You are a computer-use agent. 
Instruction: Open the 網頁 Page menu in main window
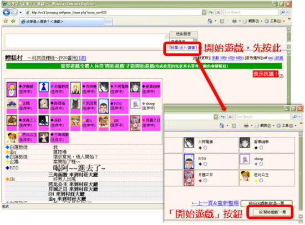(x=252, y=21)
